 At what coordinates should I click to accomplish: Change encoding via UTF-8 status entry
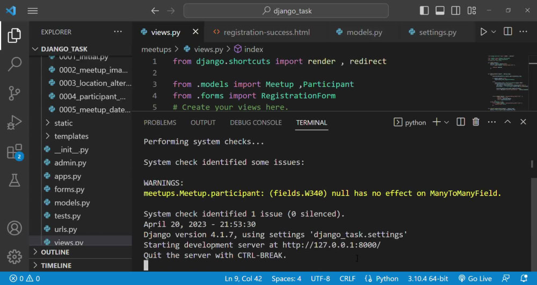point(320,279)
